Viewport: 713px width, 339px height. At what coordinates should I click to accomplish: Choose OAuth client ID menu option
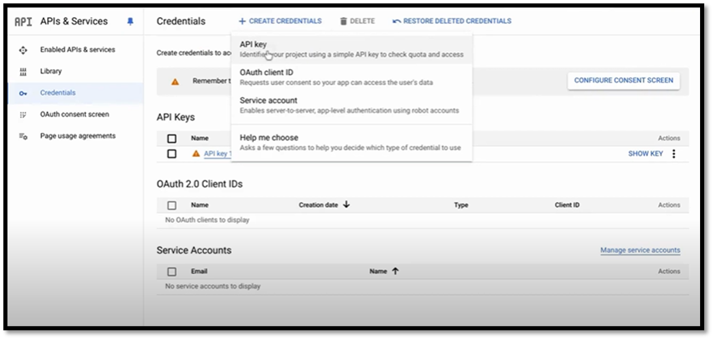351,77
